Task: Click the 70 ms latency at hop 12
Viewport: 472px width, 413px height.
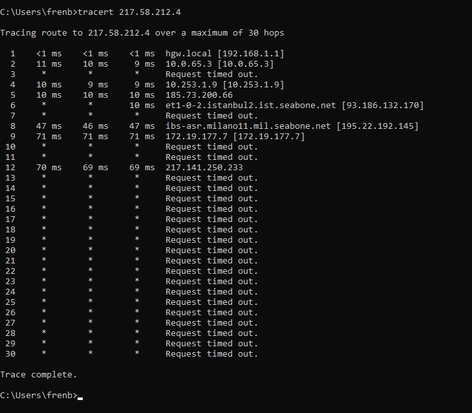Action: tap(48, 167)
